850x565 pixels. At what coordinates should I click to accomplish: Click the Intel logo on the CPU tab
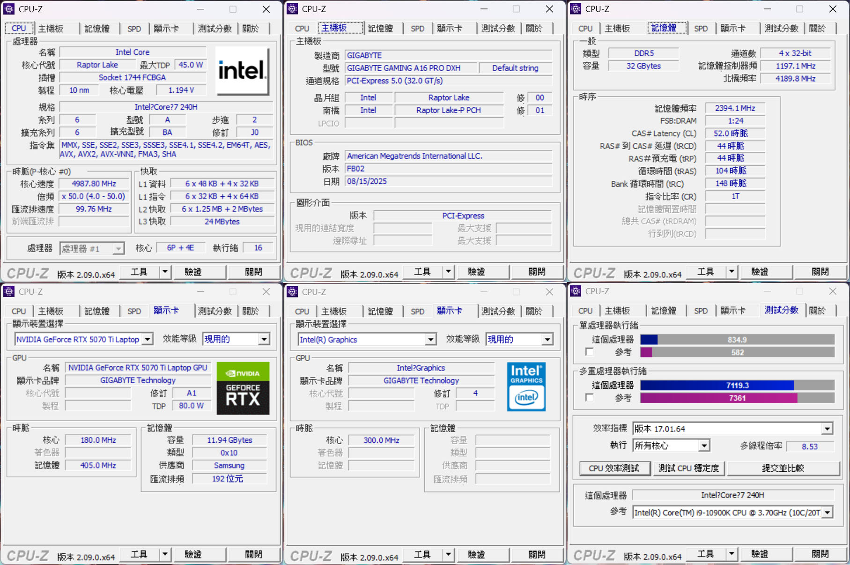tap(242, 71)
